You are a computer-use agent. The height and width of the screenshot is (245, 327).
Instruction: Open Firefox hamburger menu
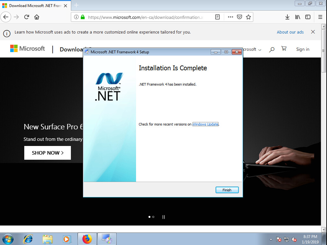click(x=320, y=17)
